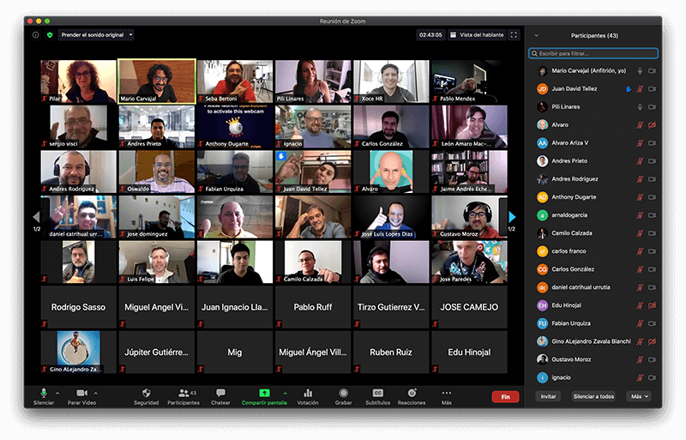Viewport: 686px width, 440px height.
Task: Click Silenciar a todos button
Action: (x=593, y=396)
